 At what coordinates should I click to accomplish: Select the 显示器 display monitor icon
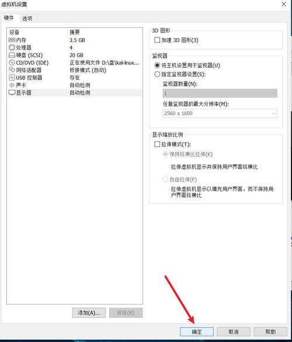12,93
